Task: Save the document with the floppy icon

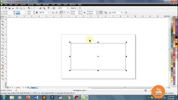Action: [x=9, y=8]
